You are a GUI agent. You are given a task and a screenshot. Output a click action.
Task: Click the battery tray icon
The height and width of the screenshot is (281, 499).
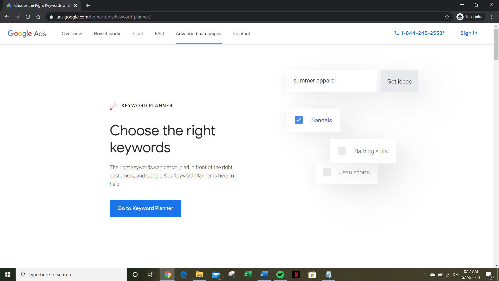[441, 274]
